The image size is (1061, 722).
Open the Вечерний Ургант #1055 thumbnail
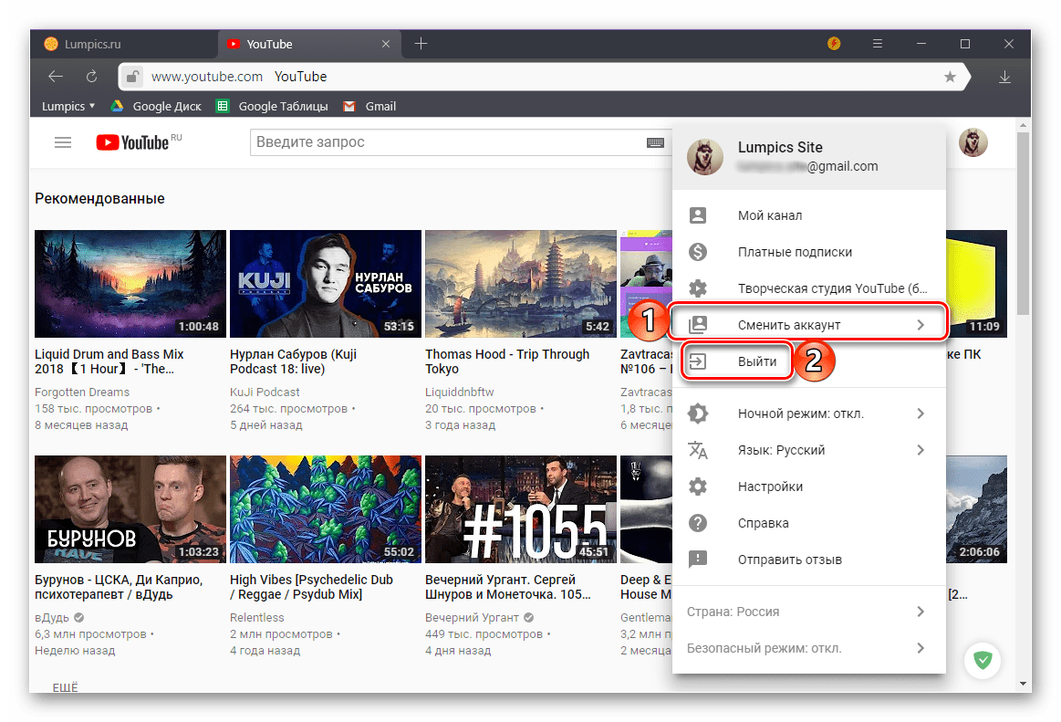(520, 509)
